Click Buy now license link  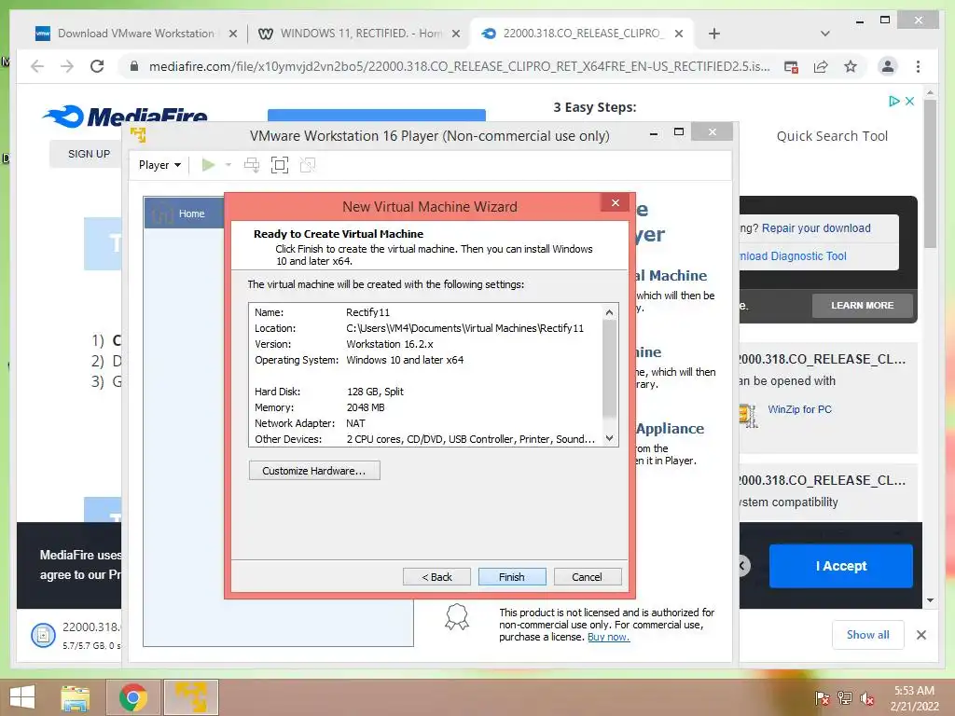coord(608,637)
